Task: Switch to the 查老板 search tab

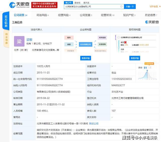Action: coord(77,3)
